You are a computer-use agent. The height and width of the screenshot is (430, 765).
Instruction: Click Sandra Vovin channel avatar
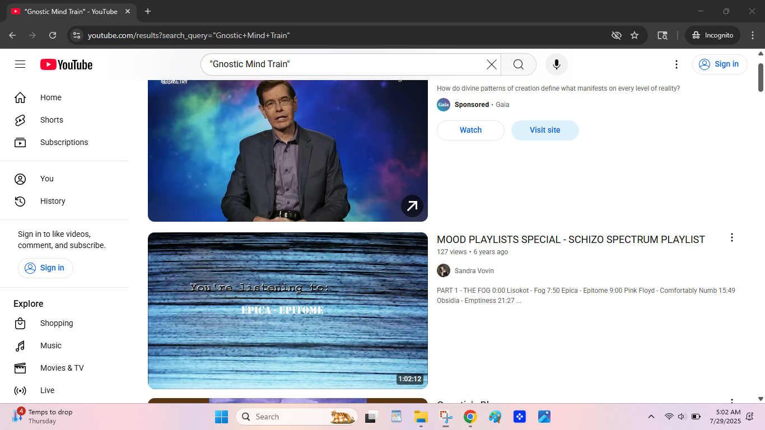click(x=444, y=270)
